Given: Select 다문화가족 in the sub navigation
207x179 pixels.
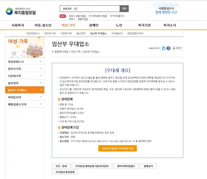Looking at the screenshot, I should 66,33.
